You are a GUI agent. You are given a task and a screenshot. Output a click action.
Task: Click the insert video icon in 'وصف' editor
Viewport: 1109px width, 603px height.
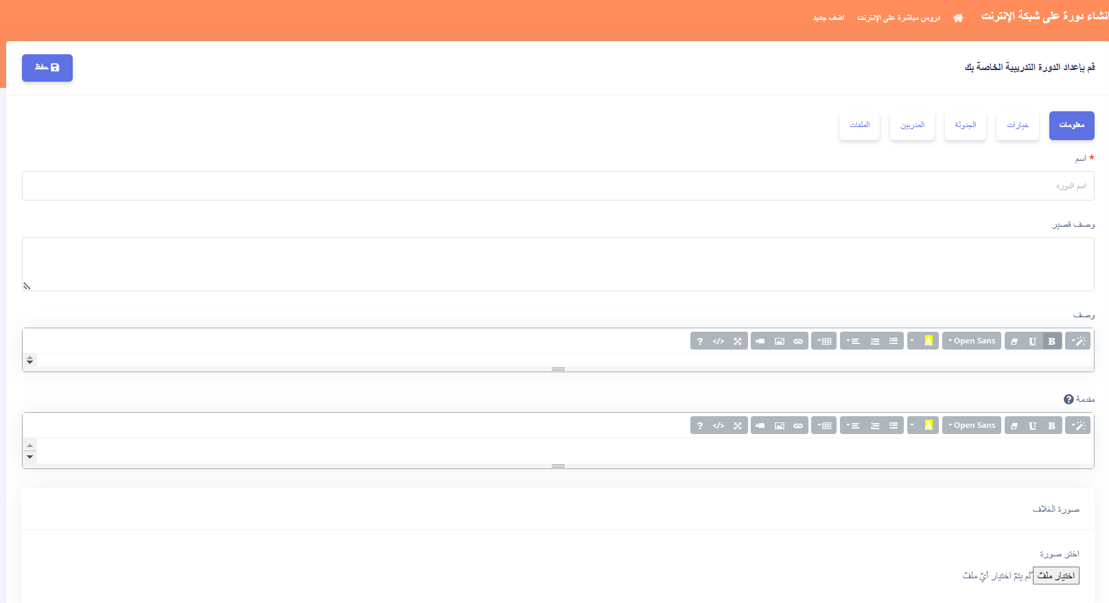760,341
